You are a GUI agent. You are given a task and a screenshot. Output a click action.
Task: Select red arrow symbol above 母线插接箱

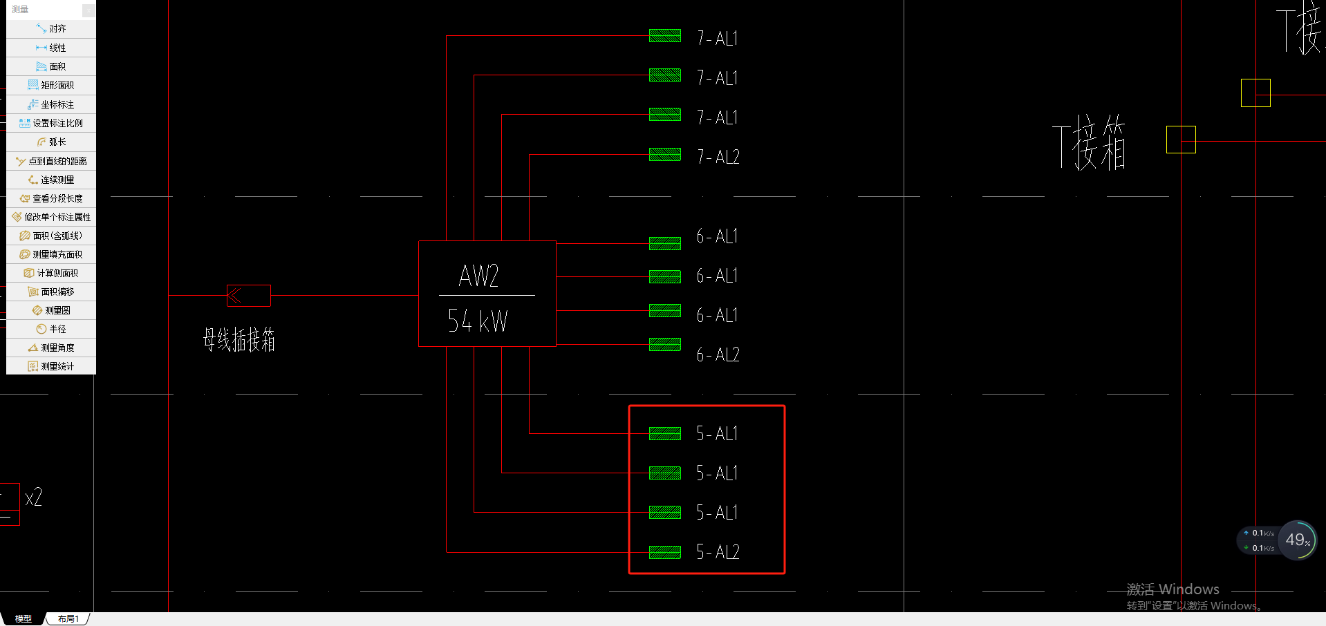point(248,296)
